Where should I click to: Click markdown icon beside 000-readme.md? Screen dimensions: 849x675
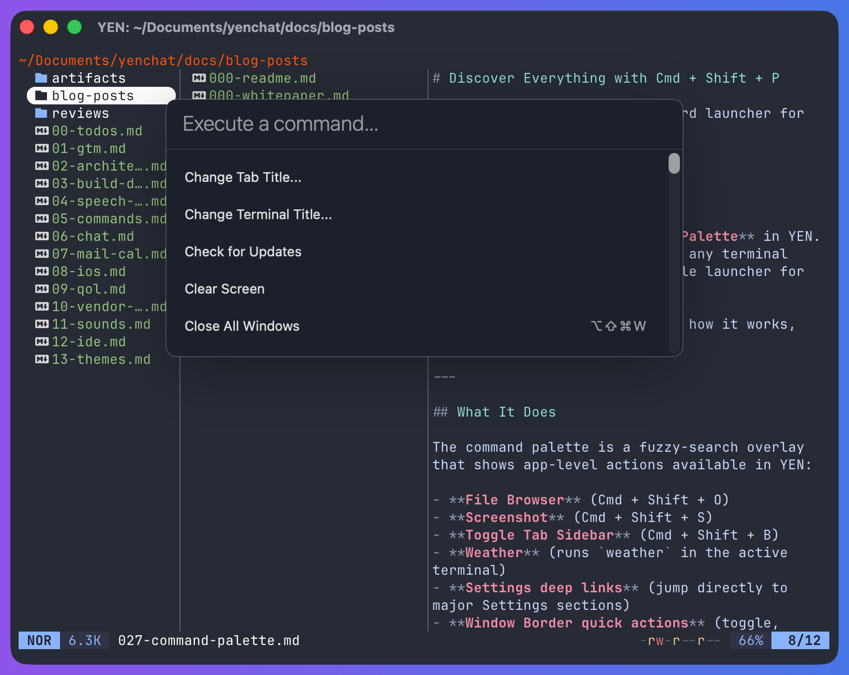[199, 78]
